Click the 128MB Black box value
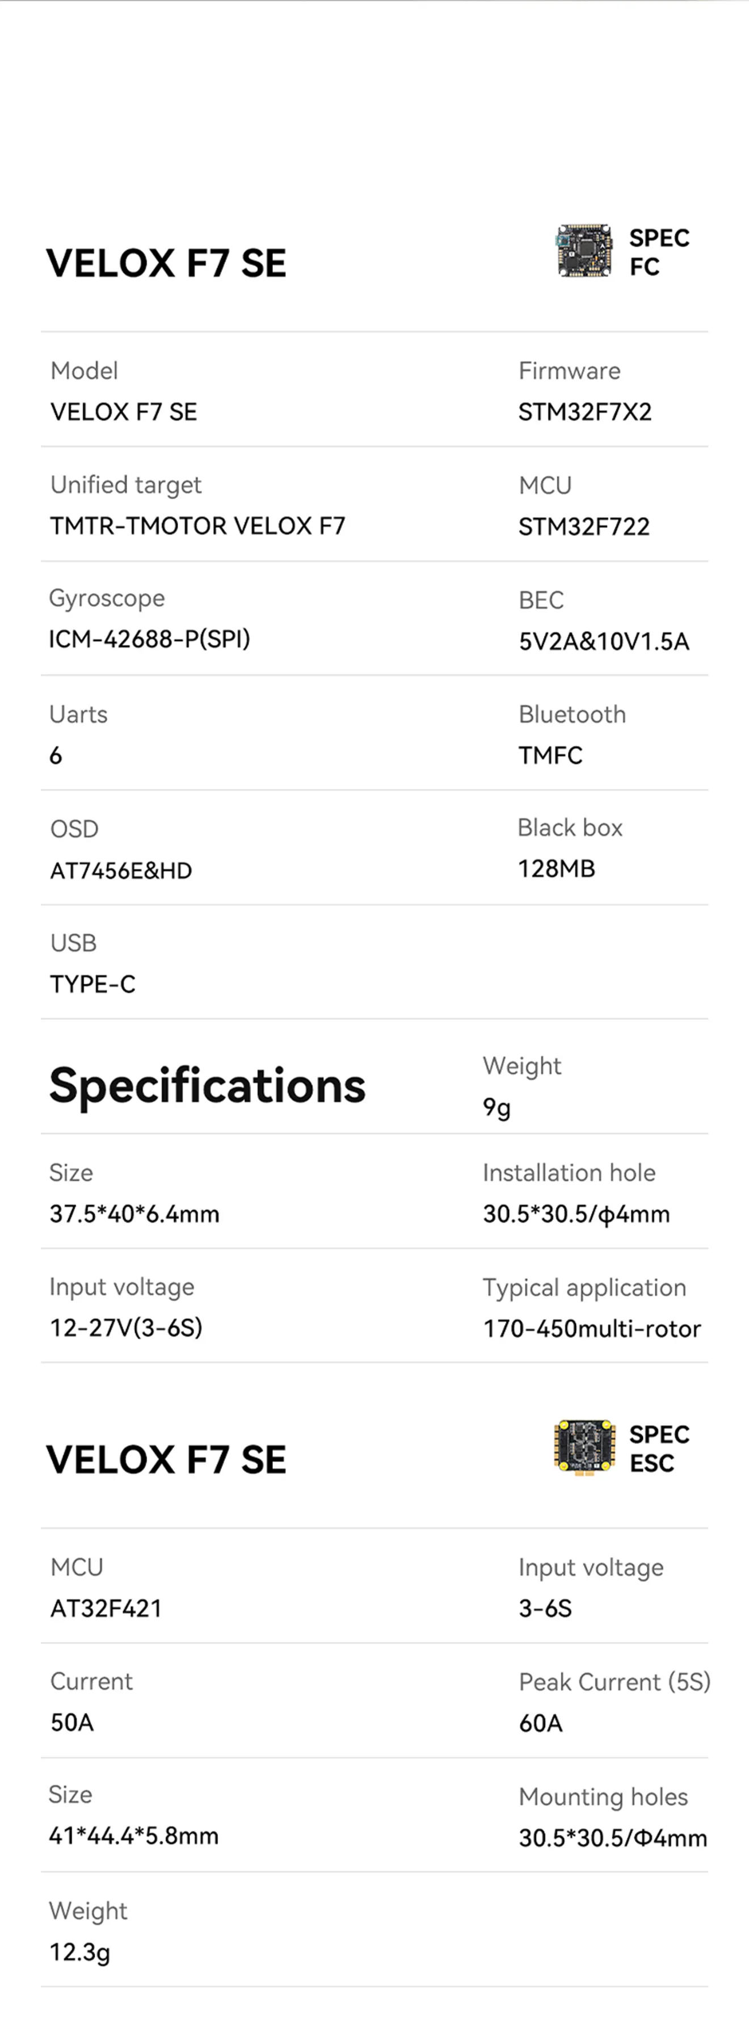Screen dimensions: 749x2028 coord(556,869)
